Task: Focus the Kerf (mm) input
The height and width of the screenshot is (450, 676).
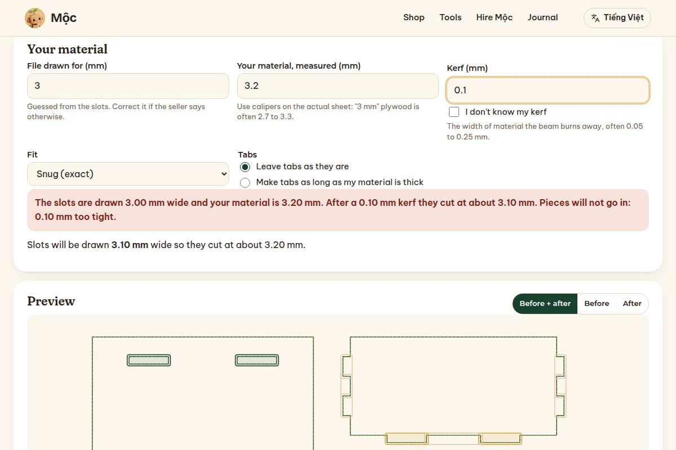Action: (x=548, y=90)
